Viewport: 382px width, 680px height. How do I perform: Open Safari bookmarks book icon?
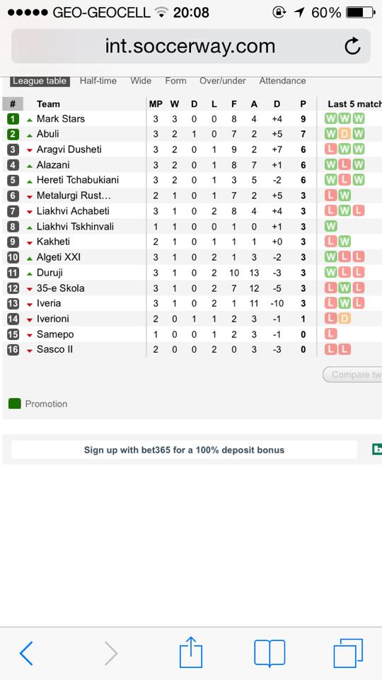coord(270,653)
